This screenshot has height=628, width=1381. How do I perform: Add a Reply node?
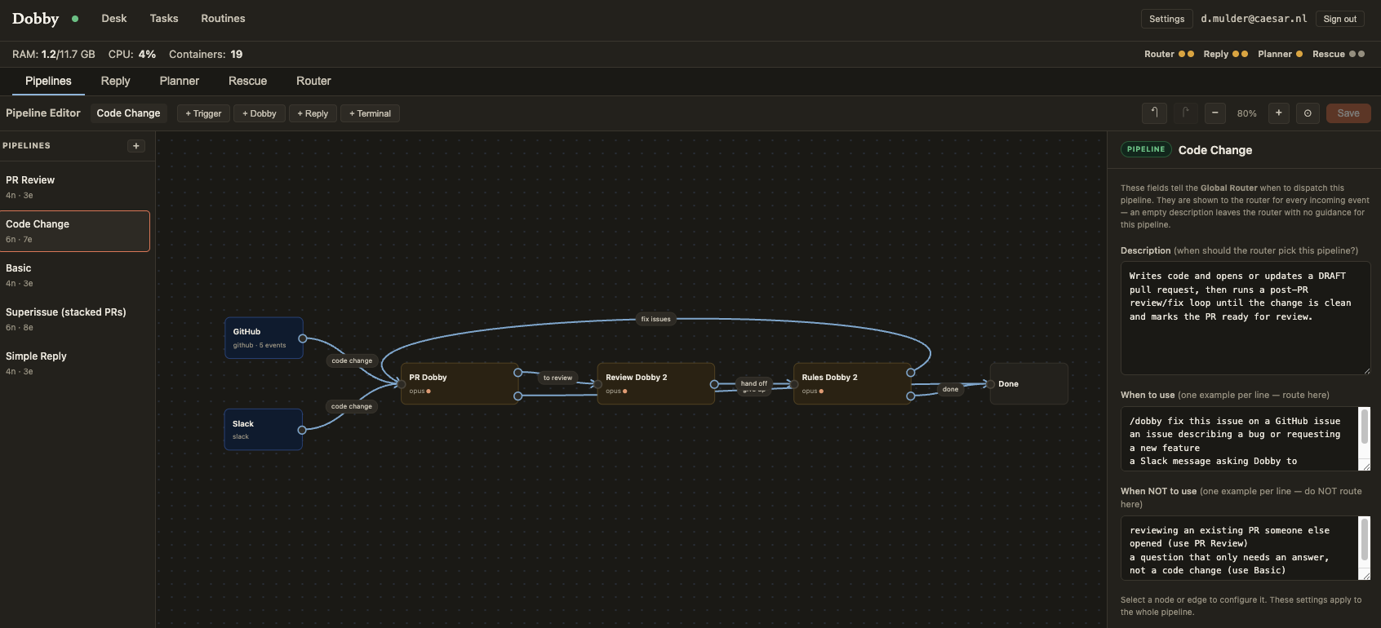(x=313, y=113)
